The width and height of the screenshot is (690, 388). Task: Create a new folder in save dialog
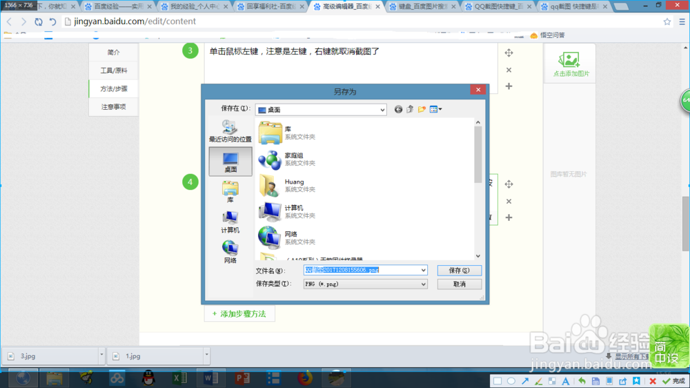point(422,109)
